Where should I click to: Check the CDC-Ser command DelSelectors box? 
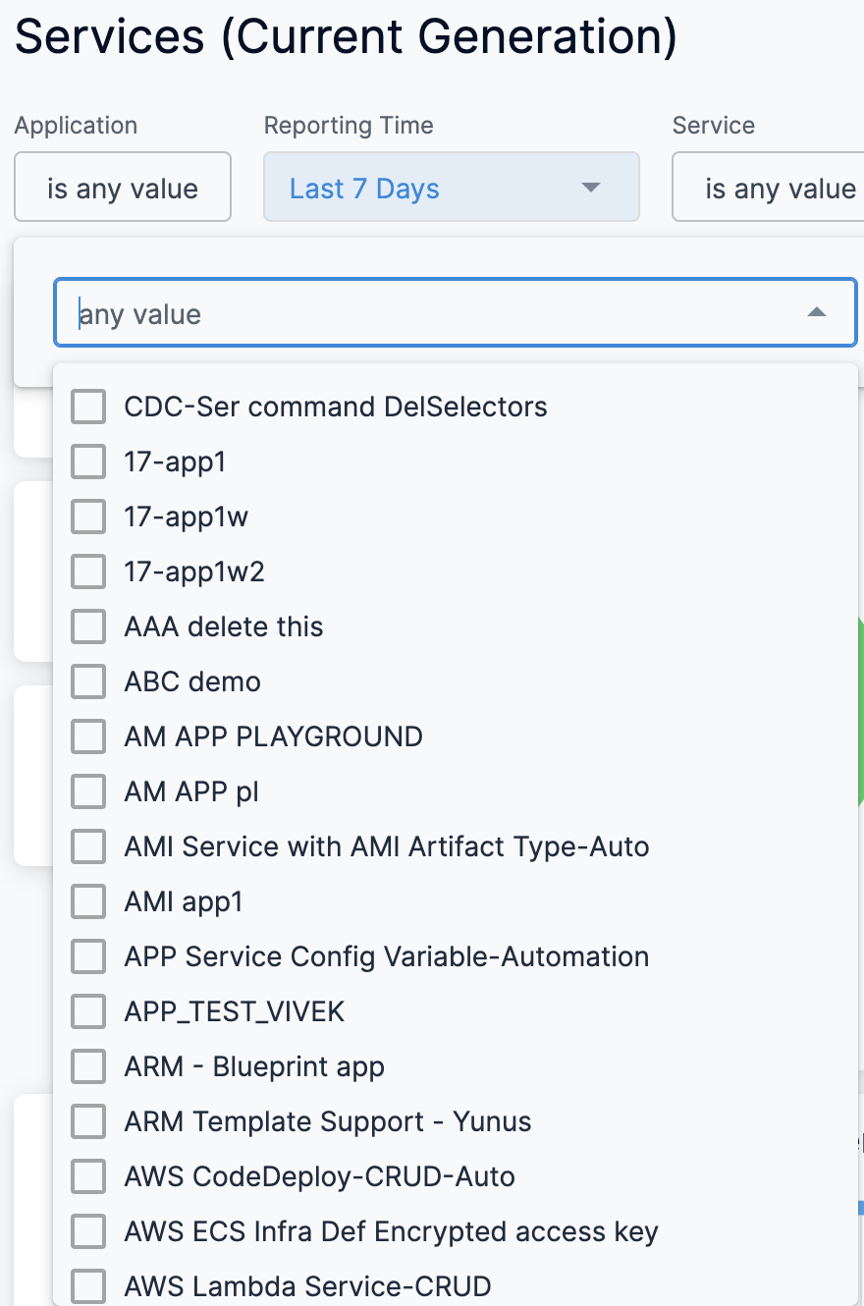coord(88,407)
